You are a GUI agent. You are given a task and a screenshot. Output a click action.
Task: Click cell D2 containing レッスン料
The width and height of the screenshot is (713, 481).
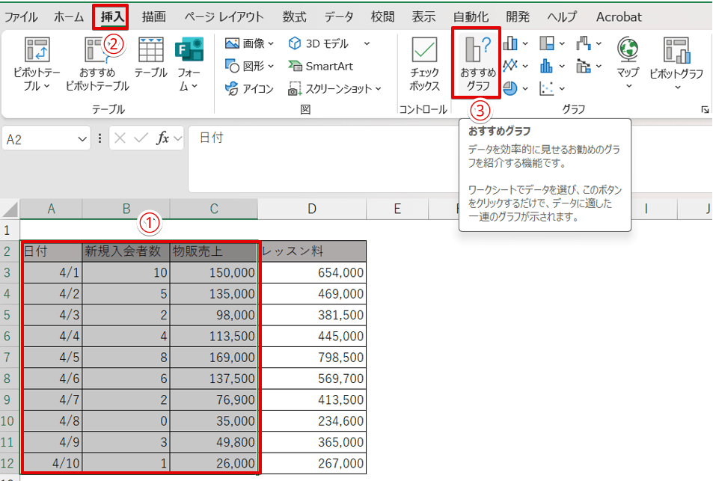tap(312, 251)
